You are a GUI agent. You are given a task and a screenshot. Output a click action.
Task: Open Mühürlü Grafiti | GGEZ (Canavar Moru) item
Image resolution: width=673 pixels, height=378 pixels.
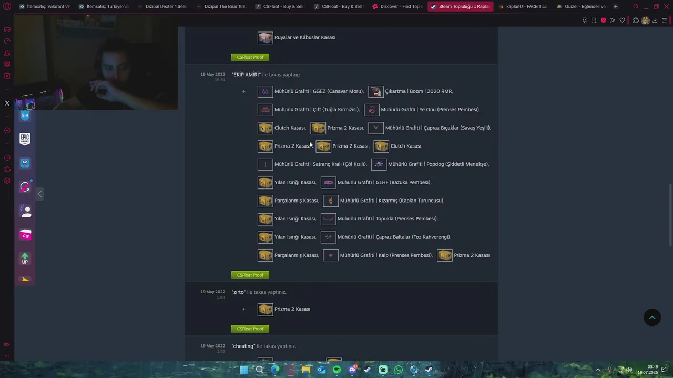point(319,91)
